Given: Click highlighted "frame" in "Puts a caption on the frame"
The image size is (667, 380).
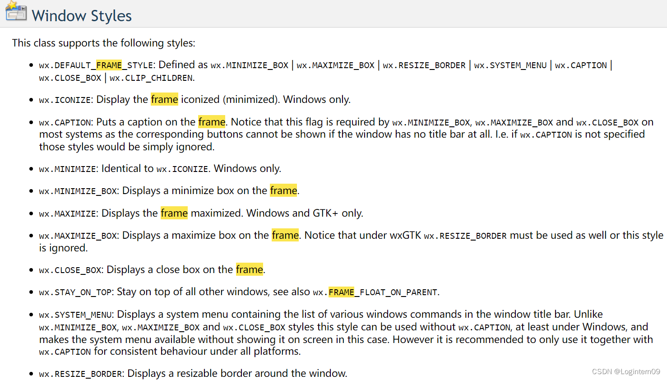Looking at the screenshot, I should click(212, 122).
